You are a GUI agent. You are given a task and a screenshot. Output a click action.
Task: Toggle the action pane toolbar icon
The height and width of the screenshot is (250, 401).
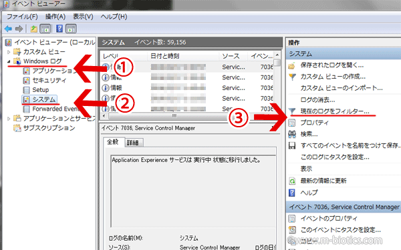point(71,29)
